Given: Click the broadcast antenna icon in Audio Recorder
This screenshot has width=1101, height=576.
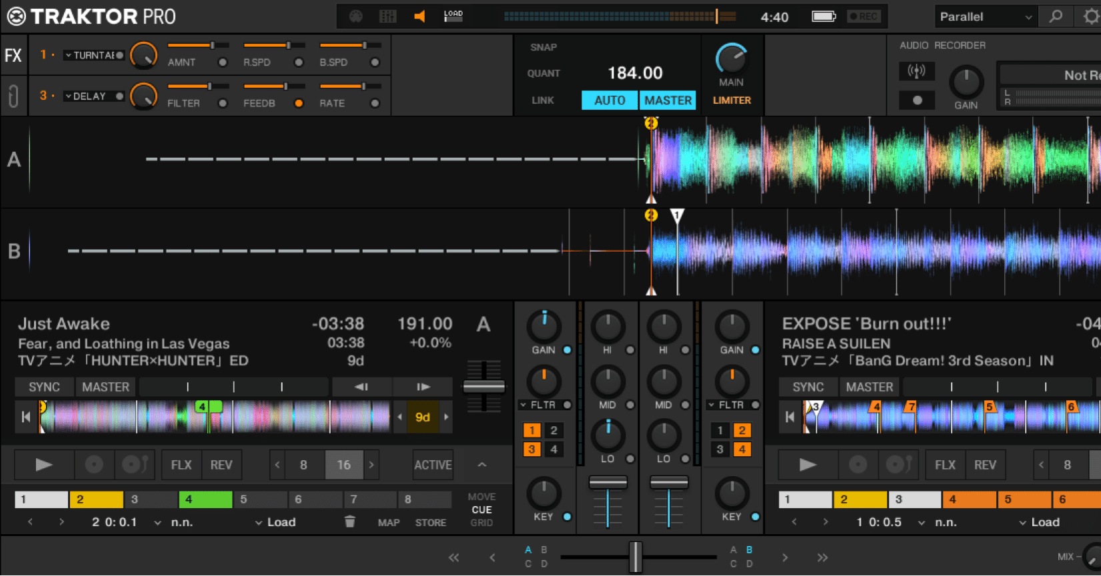Looking at the screenshot, I should (917, 71).
